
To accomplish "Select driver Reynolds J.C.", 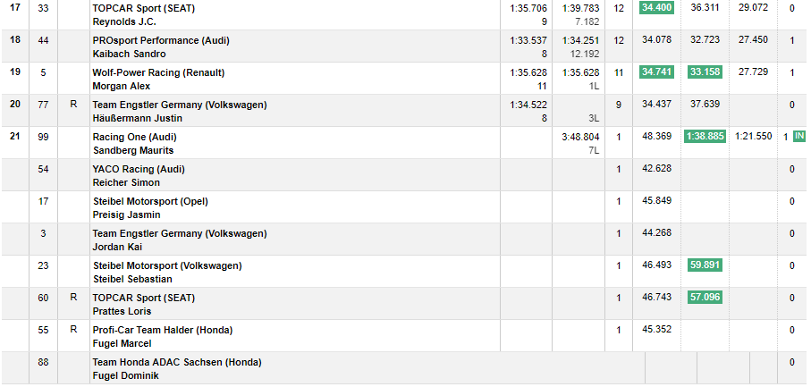I will pyautogui.click(x=122, y=21).
